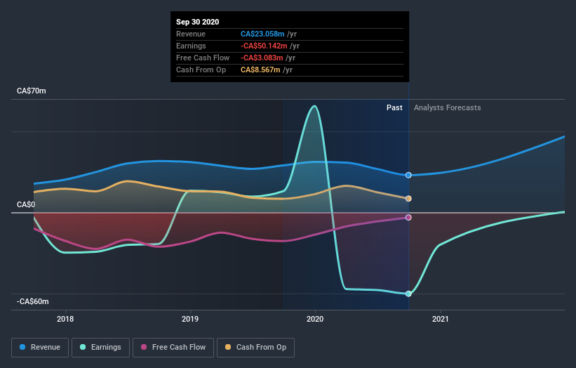Click the CA$0 y-axis label

26,204
